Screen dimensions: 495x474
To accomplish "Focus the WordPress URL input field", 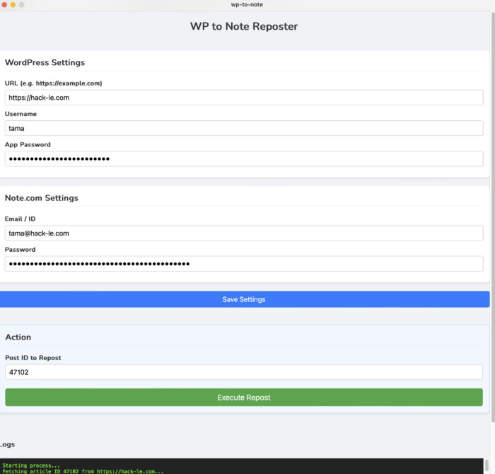I will pyautogui.click(x=244, y=98).
